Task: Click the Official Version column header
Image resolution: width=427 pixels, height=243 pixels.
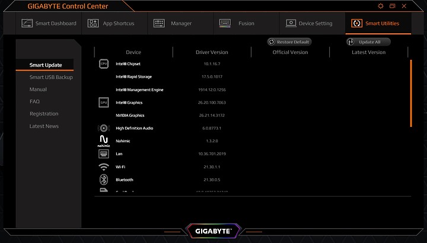Action: [290, 52]
